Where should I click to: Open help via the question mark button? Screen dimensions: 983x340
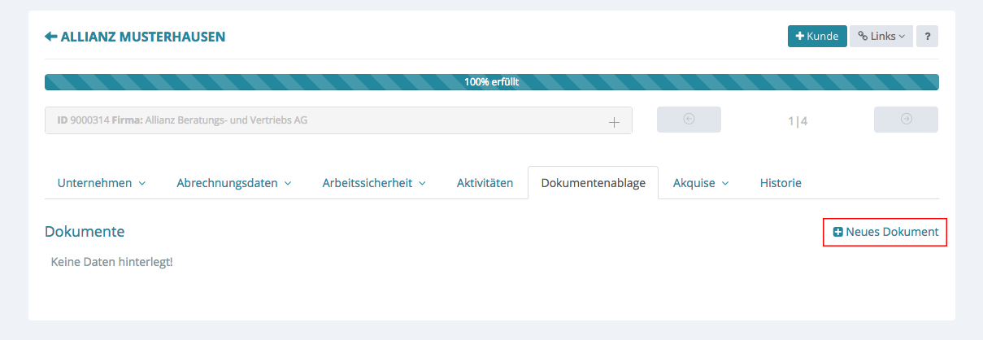pos(927,37)
